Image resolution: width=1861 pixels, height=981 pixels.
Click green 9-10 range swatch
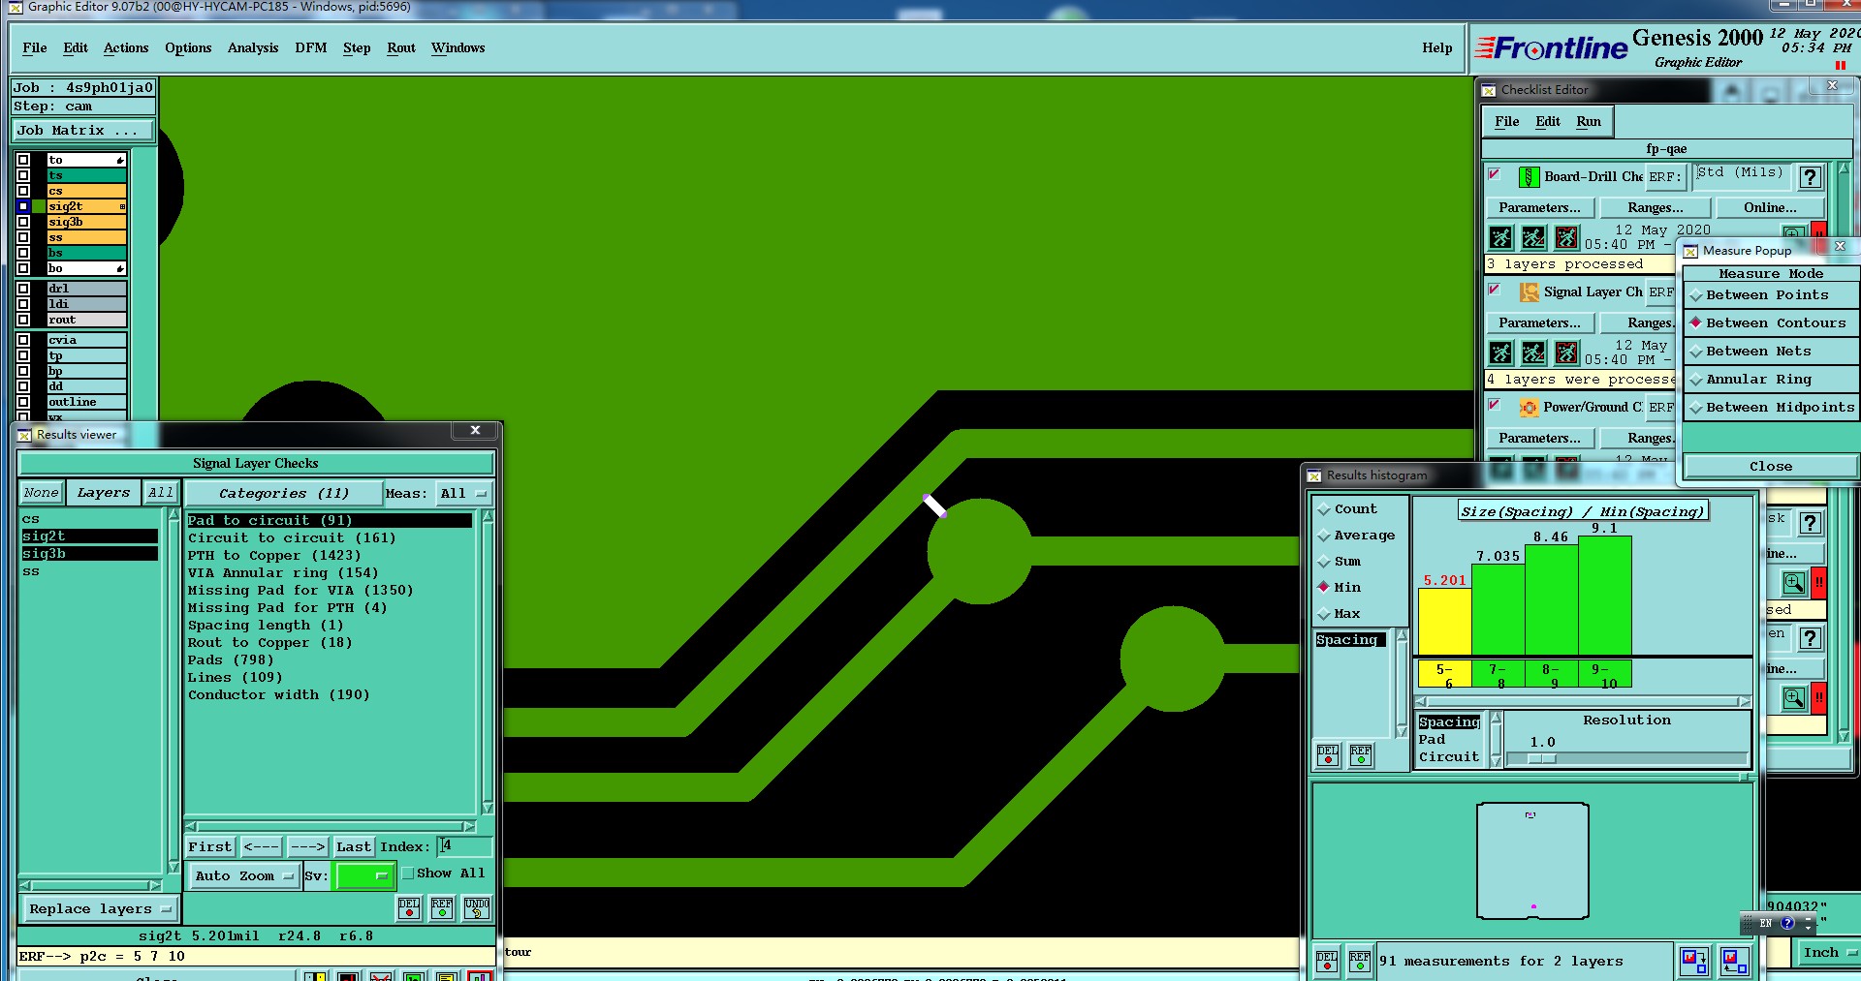coord(1605,674)
